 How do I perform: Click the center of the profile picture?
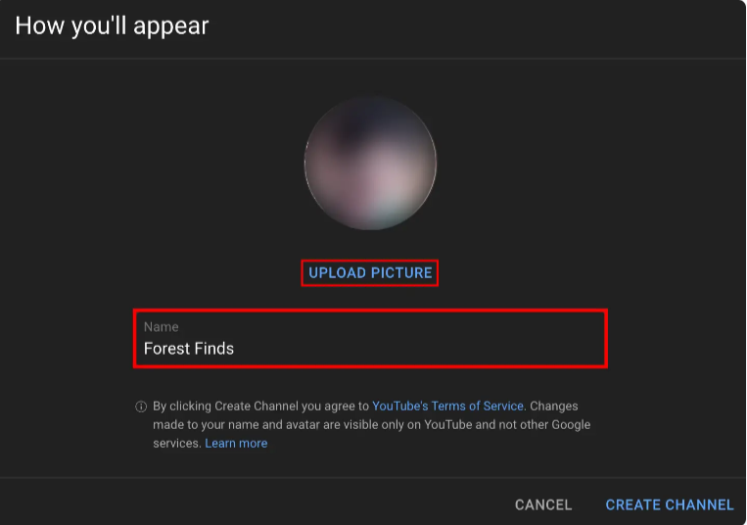[x=370, y=164]
